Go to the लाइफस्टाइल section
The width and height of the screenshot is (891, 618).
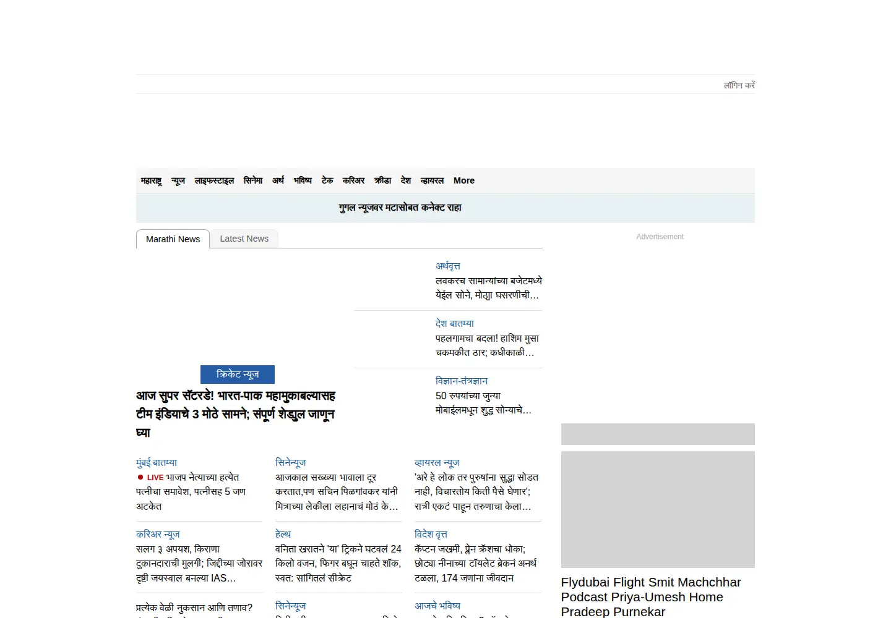click(214, 180)
